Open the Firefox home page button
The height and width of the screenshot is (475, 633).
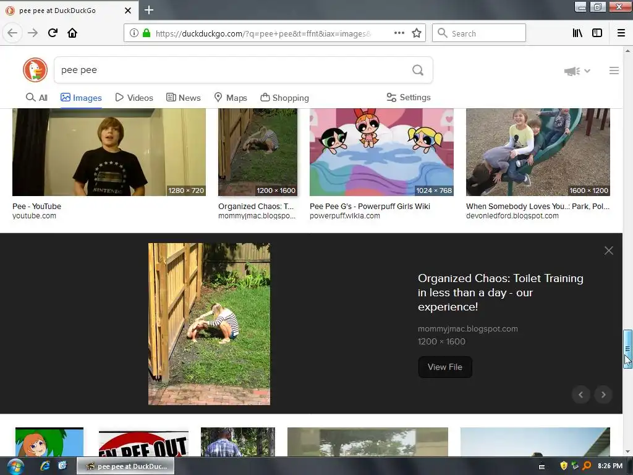pos(72,33)
